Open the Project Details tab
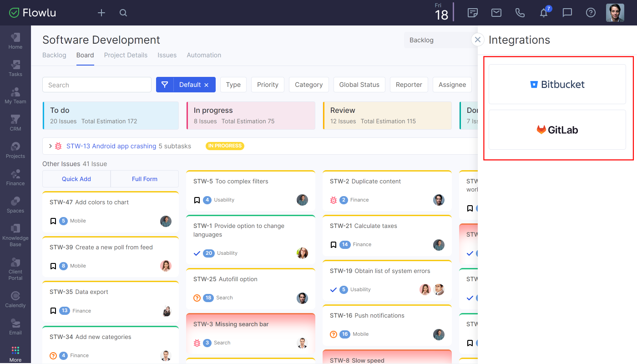637x364 pixels. (x=126, y=55)
